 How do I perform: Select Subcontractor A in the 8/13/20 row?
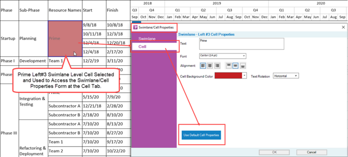click(x=65, y=124)
